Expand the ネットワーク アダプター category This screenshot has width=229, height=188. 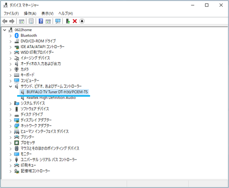tap(11, 126)
